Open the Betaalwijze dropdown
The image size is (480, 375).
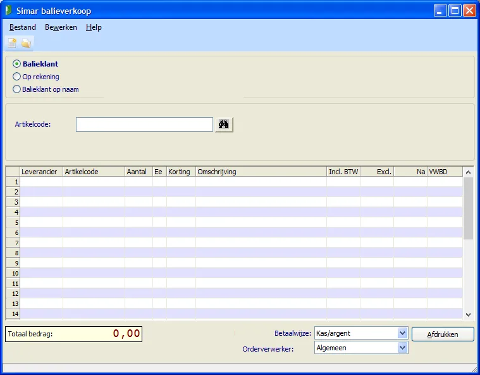pyautogui.click(x=402, y=333)
